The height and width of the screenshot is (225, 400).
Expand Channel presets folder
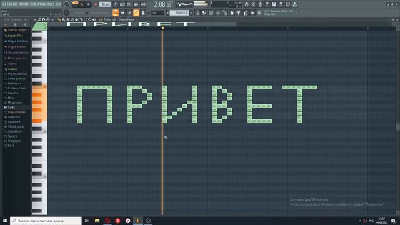click(x=16, y=52)
